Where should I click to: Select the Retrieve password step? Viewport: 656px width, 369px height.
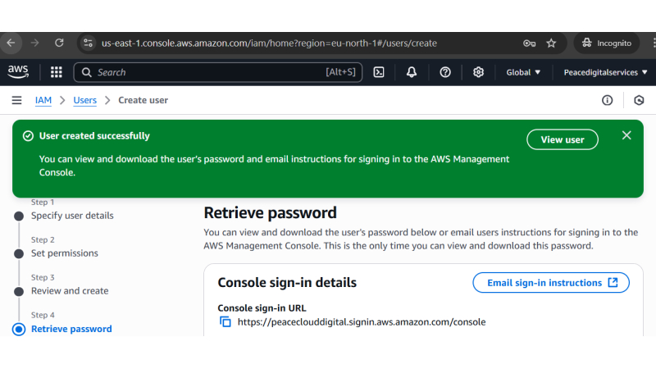(71, 329)
